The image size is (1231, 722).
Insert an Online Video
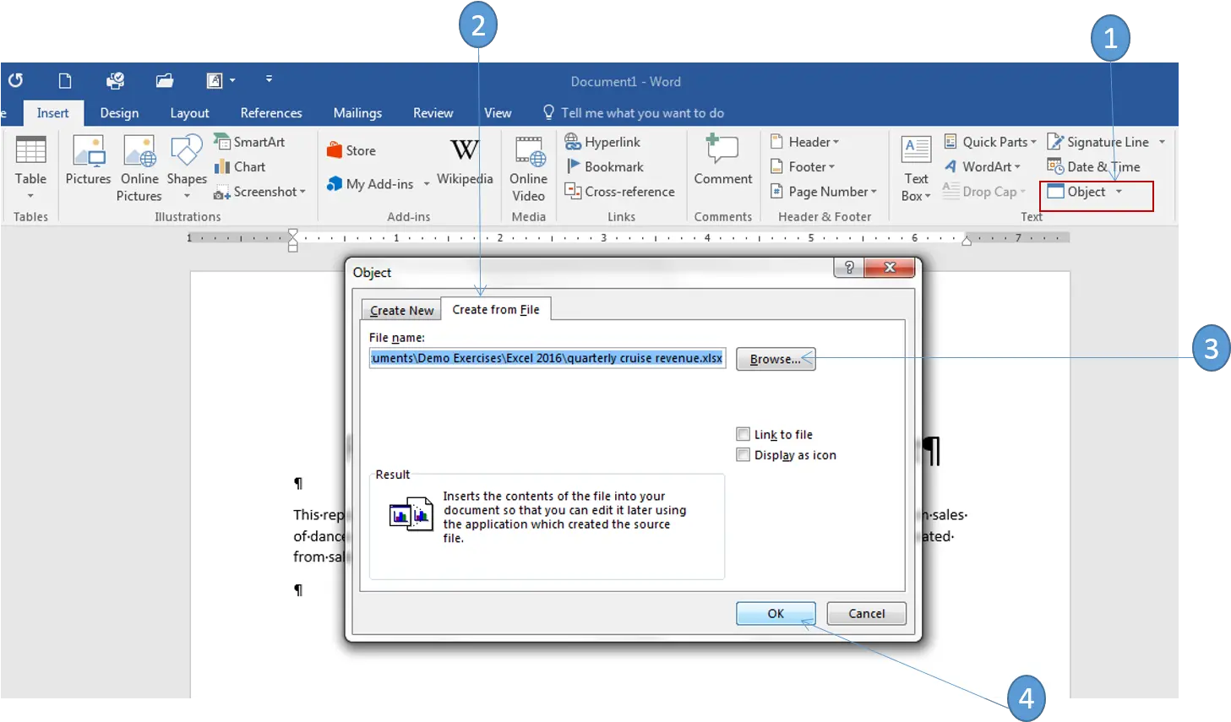click(529, 168)
